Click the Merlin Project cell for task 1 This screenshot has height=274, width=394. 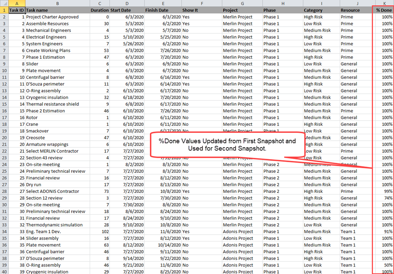(x=236, y=17)
